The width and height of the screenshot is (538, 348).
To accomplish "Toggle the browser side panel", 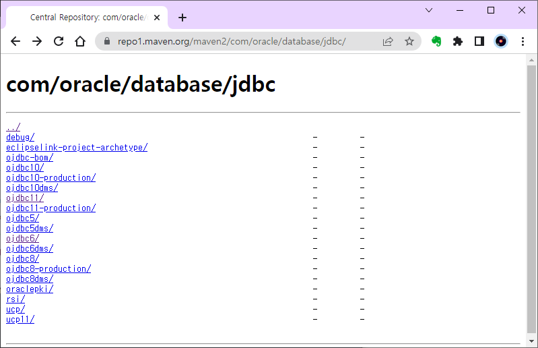I will pyautogui.click(x=479, y=42).
